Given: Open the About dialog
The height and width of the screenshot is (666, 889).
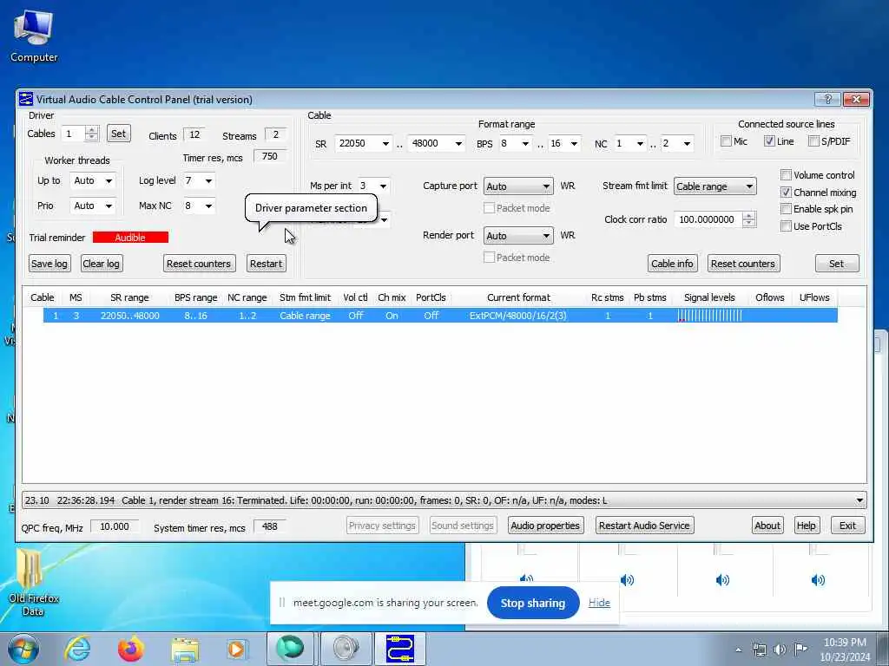Looking at the screenshot, I should [767, 526].
